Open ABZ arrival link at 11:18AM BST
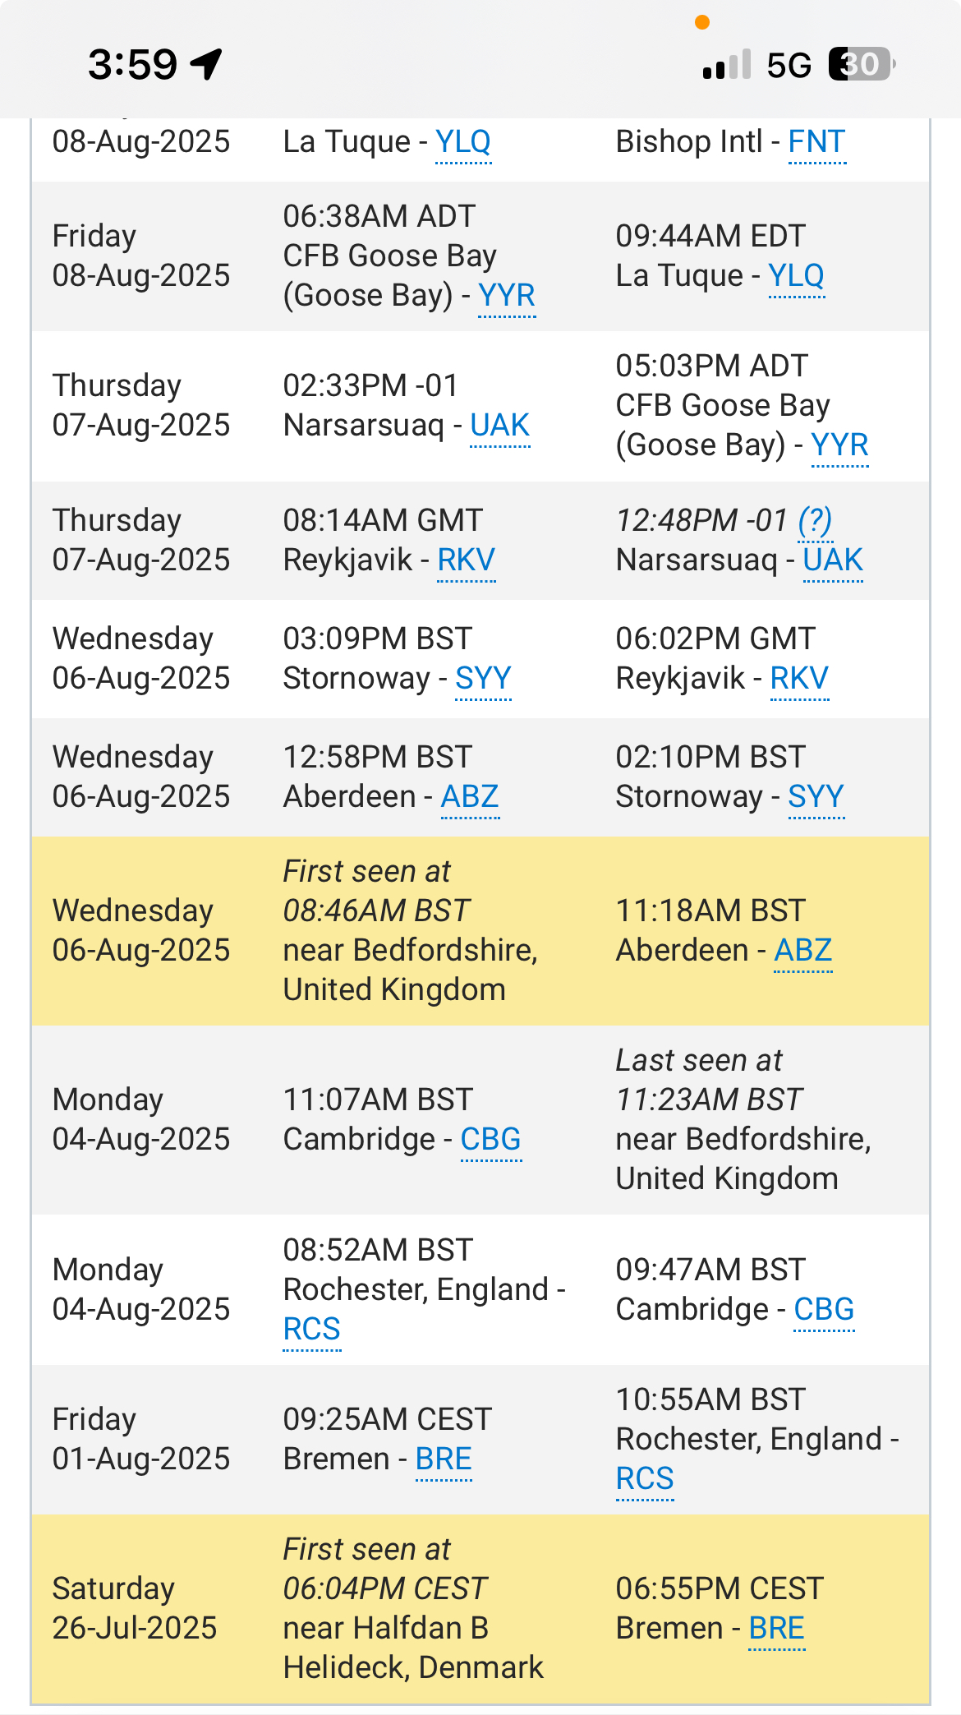This screenshot has width=961, height=1715. tap(802, 951)
